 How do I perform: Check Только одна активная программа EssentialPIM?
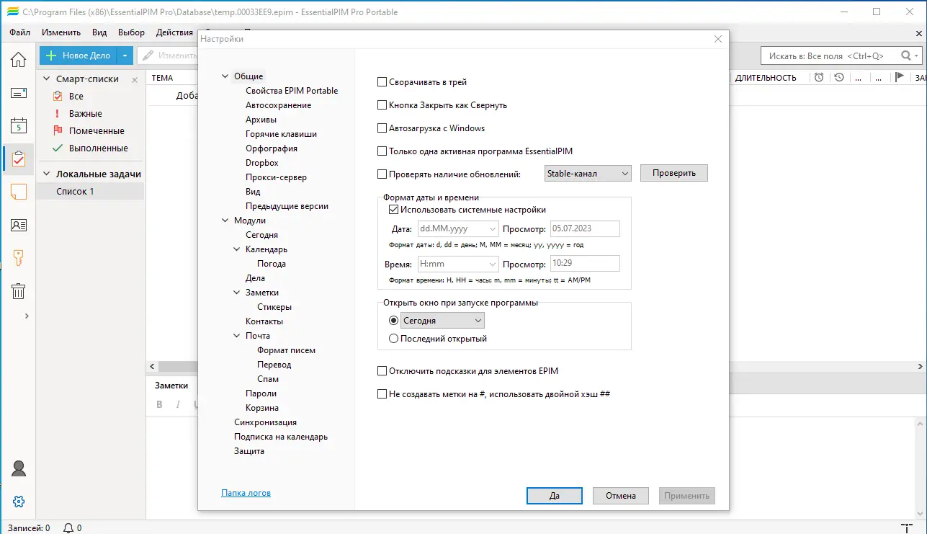click(x=382, y=151)
